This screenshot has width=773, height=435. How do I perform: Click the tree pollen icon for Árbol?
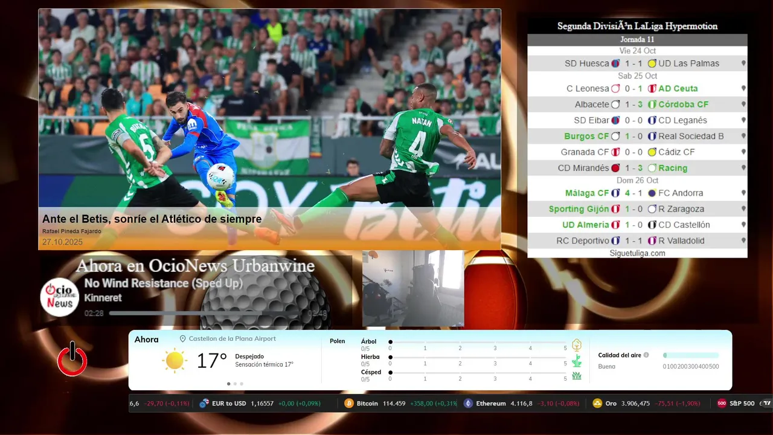(577, 345)
